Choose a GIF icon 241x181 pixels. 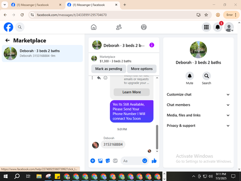point(115,161)
